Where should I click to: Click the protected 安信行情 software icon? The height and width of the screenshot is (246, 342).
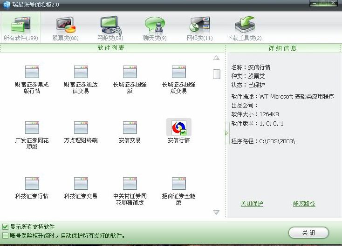pos(179,127)
